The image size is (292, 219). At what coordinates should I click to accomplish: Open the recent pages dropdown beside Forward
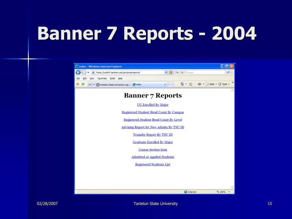(88, 72)
